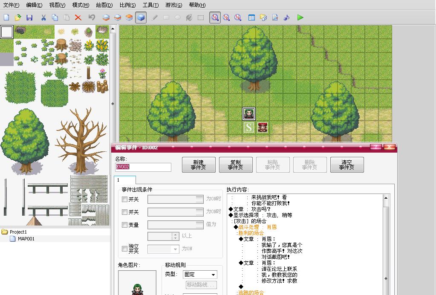Select the 战斗处理：肖恩 command line
Screen dimensions: 436x295
click(257, 227)
